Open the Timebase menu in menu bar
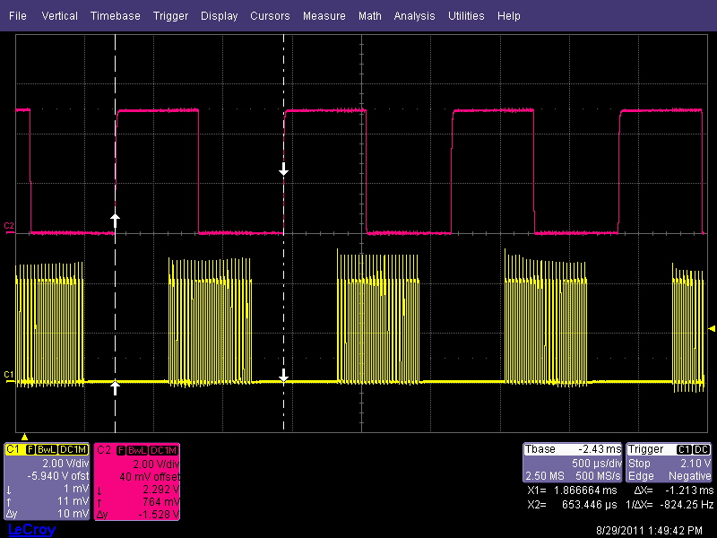 pyautogui.click(x=115, y=15)
